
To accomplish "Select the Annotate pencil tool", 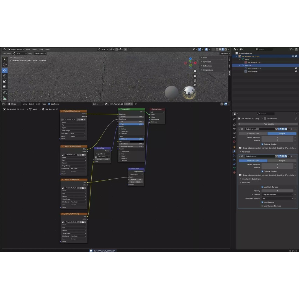I will point(5,93).
